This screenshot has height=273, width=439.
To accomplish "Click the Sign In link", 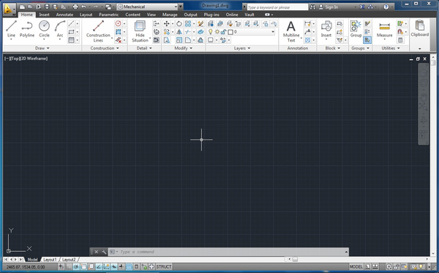I will click(x=331, y=7).
